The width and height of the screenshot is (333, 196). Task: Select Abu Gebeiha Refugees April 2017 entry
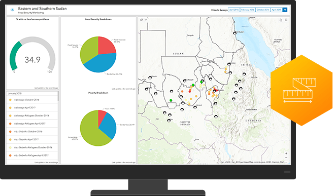click(32, 155)
